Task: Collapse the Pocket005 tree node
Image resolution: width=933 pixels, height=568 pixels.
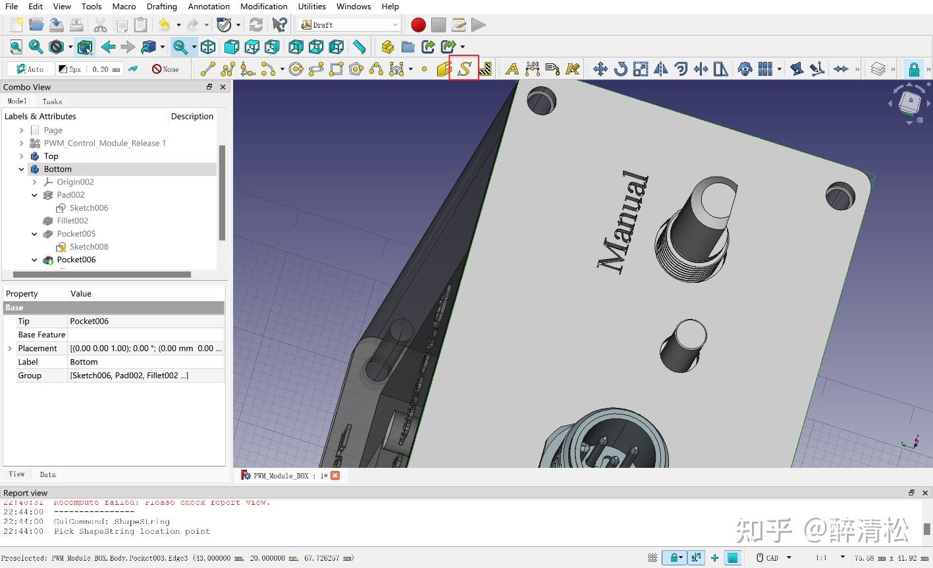Action: (x=34, y=234)
